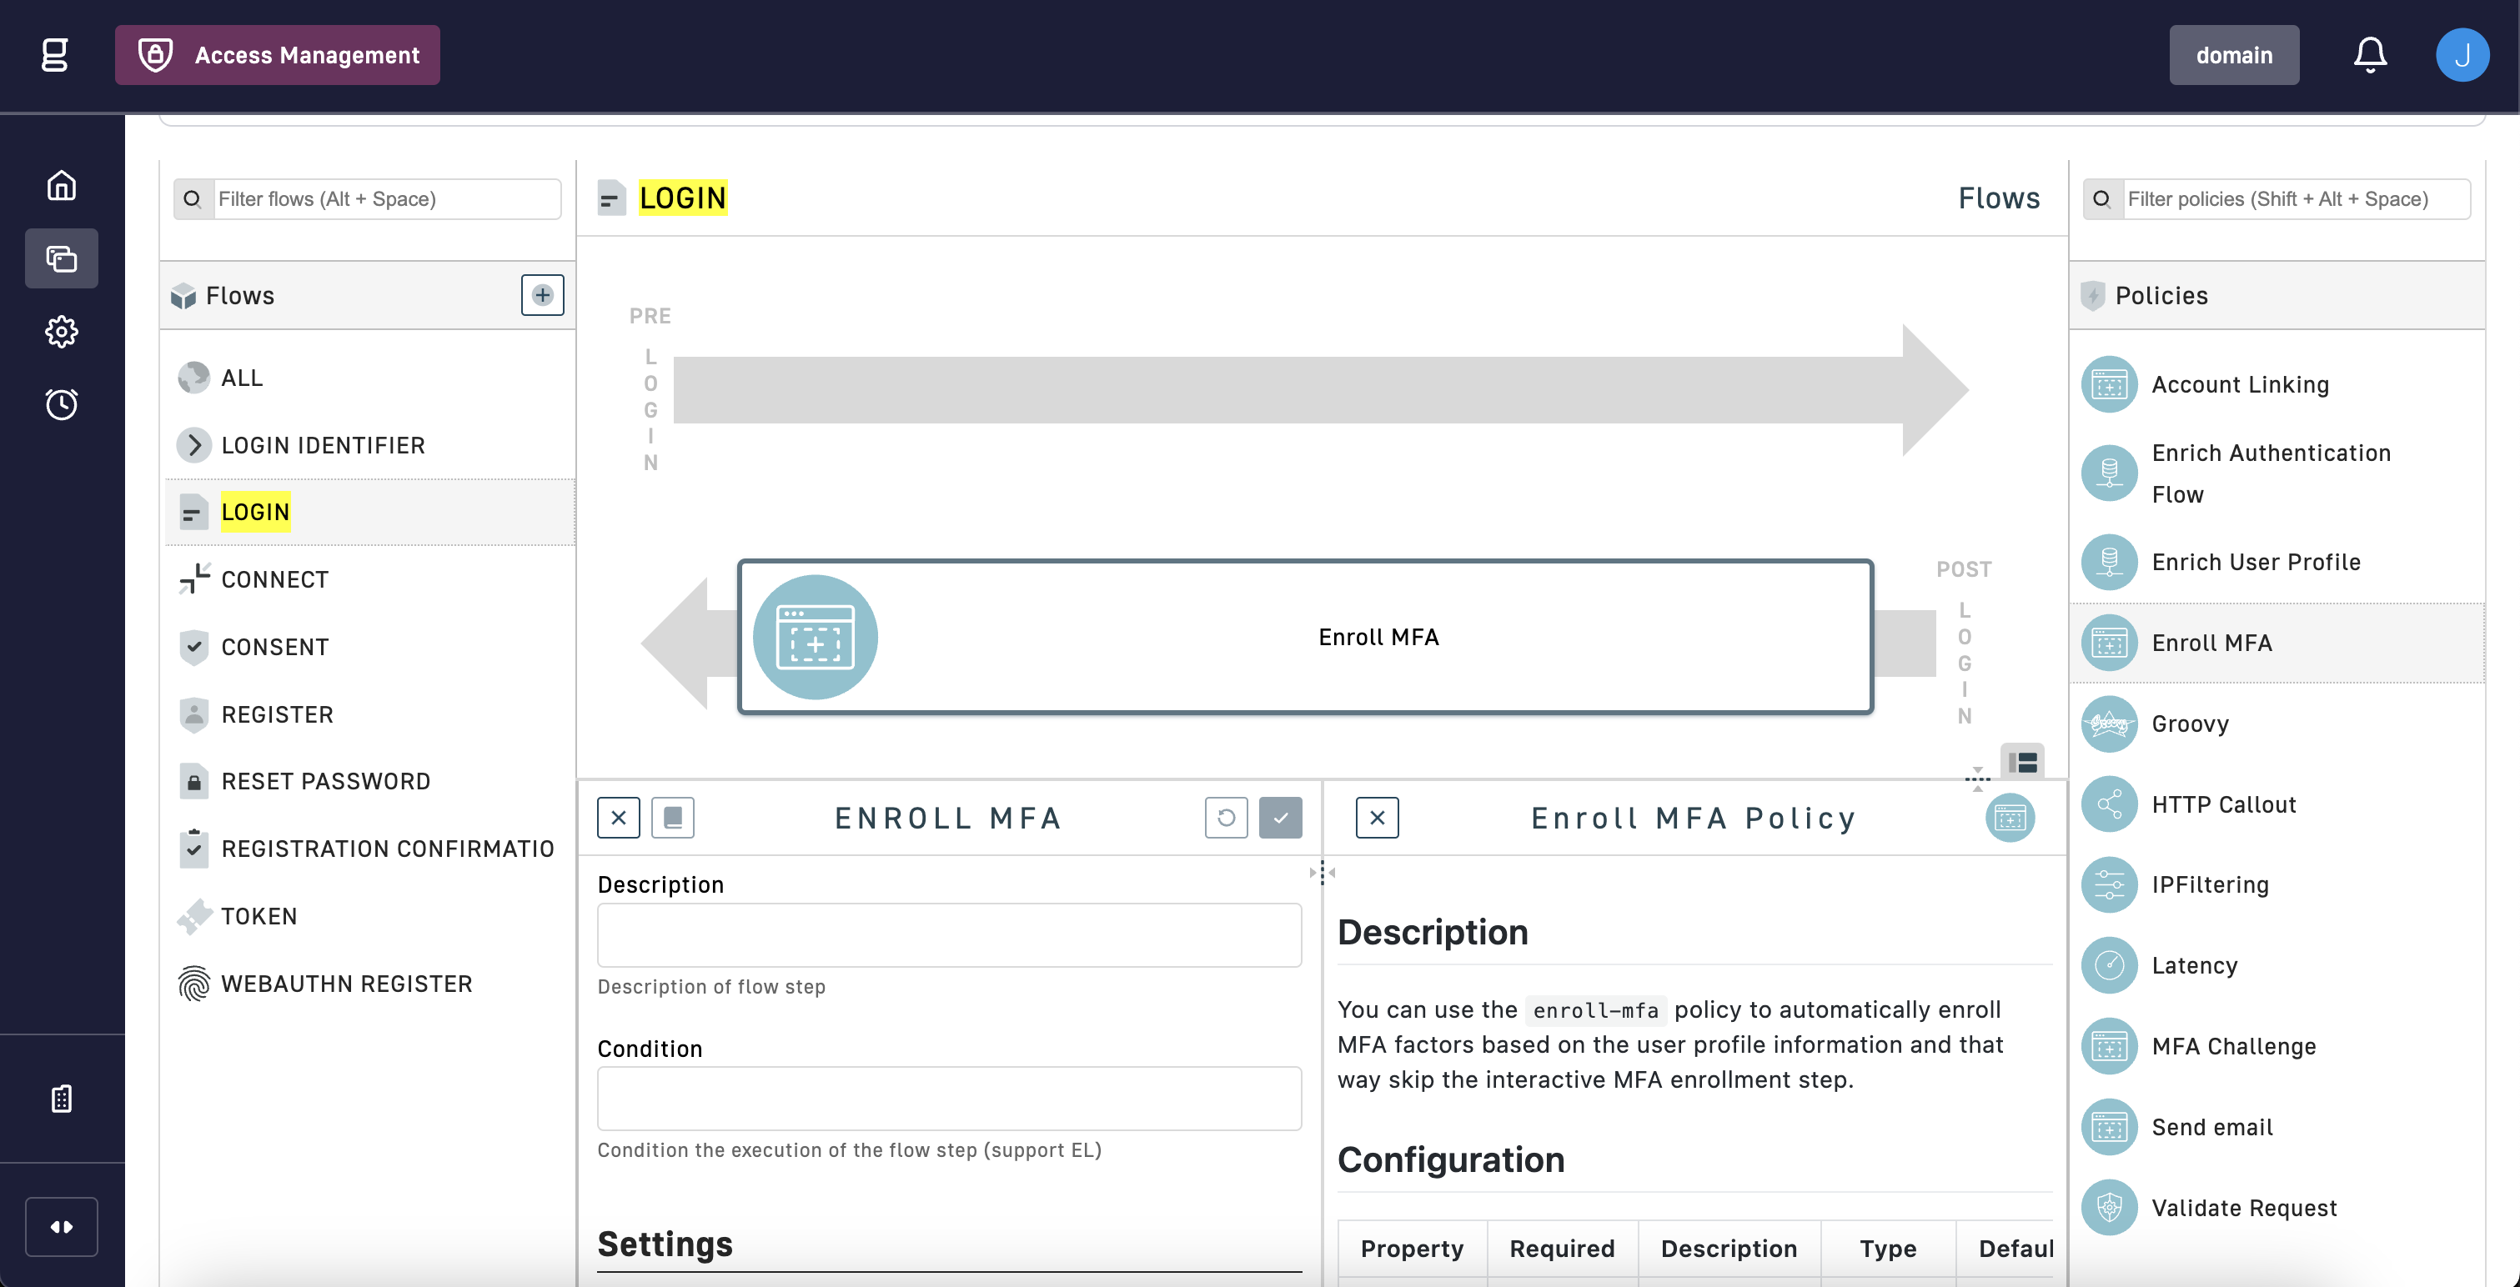Click the home icon in sidebar
Viewport: 2520px width, 1287px height.
coord(62,186)
